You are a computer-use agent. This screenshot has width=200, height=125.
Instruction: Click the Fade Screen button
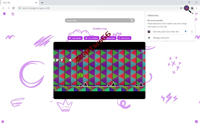(75, 38)
